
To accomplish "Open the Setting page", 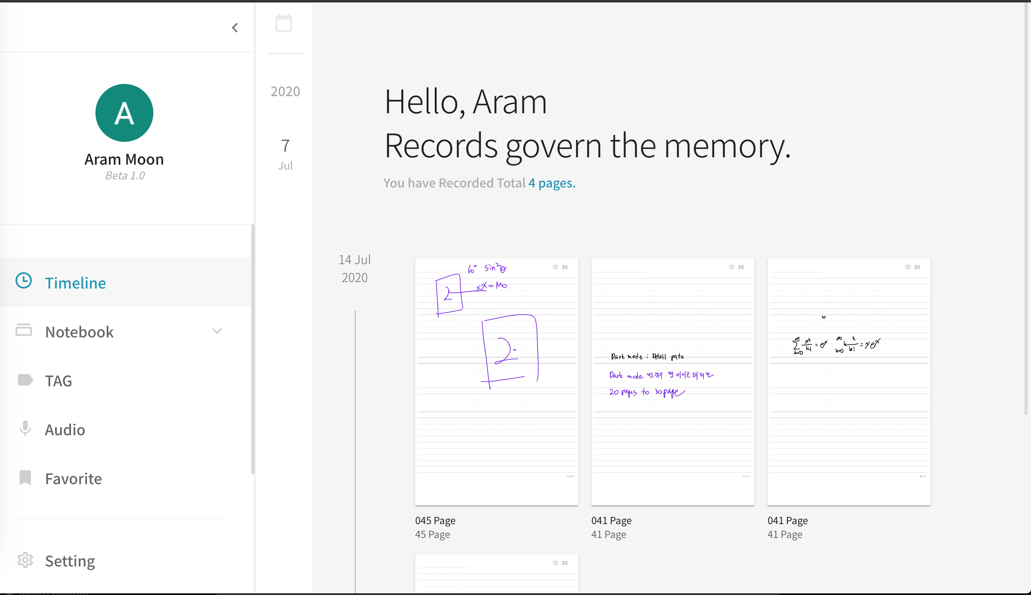I will click(x=126, y=561).
